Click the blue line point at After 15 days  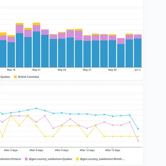click(x=113, y=116)
